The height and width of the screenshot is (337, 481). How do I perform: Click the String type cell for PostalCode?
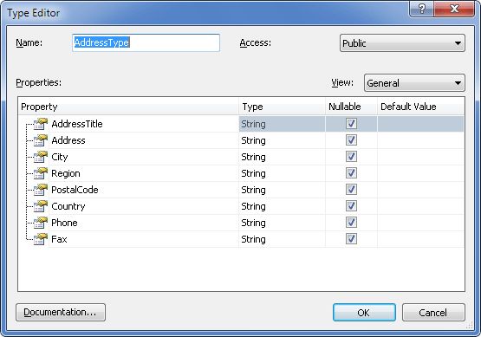[x=282, y=190]
